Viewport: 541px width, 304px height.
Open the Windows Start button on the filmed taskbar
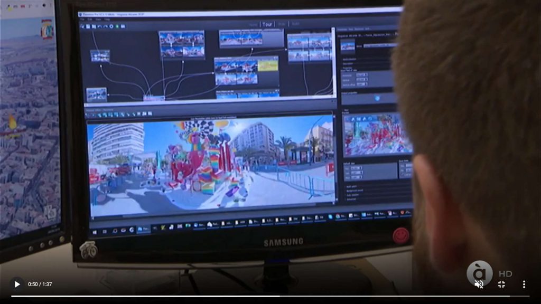click(95, 232)
